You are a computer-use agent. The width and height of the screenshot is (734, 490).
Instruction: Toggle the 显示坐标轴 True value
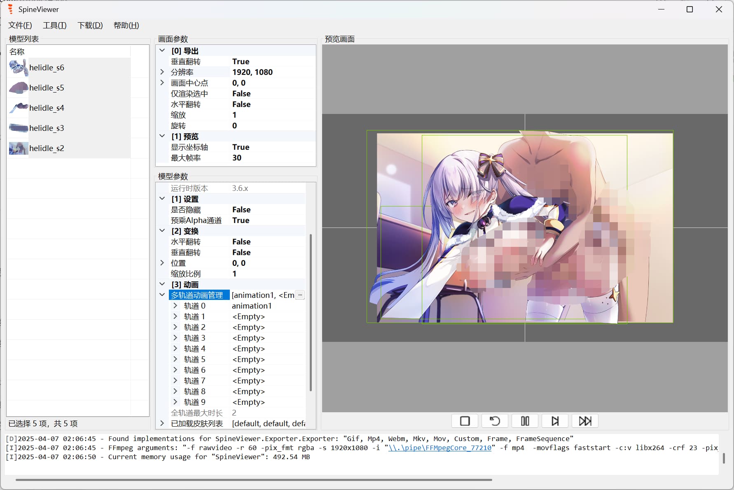click(241, 147)
